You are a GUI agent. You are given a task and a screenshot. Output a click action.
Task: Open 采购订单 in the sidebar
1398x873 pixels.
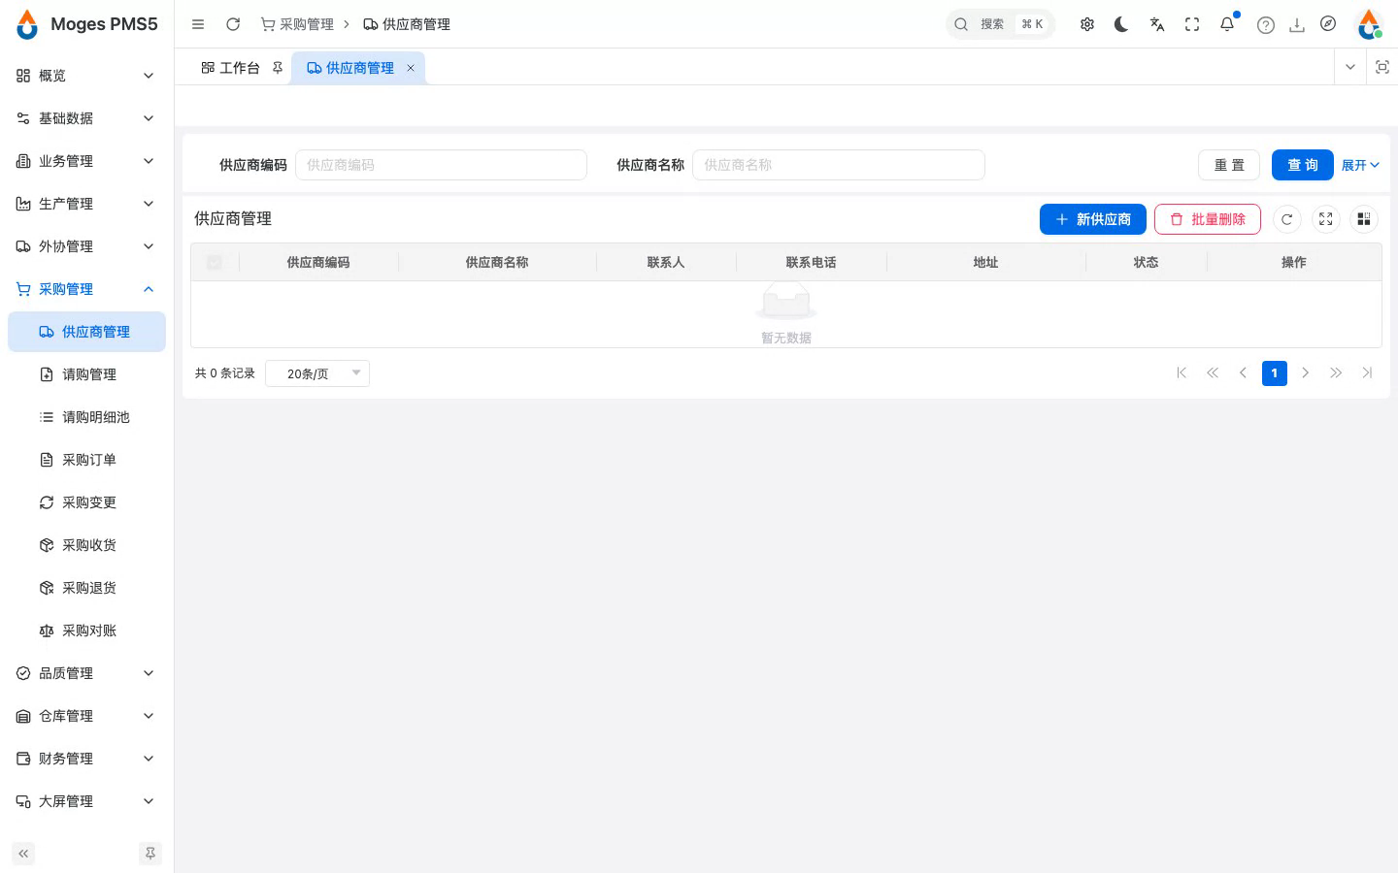(86, 460)
